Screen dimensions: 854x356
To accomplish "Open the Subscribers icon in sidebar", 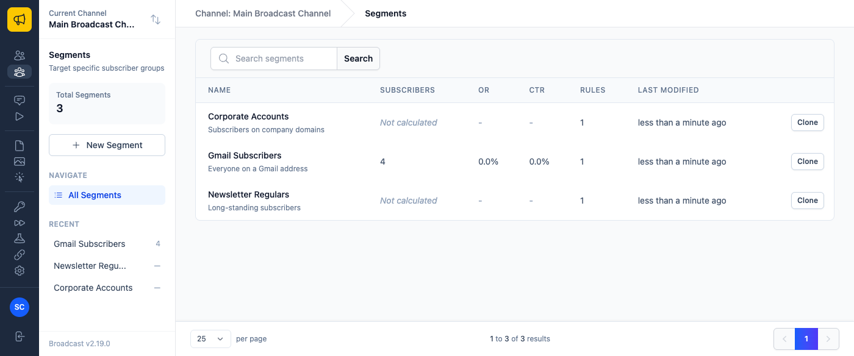I will coord(20,55).
